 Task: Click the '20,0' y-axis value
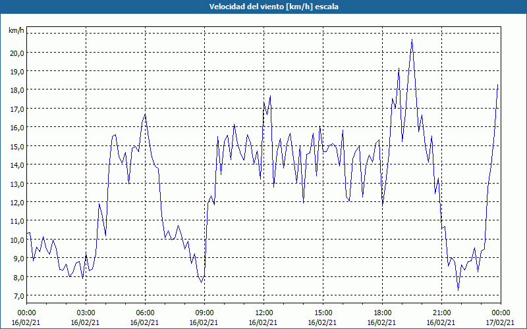(x=18, y=53)
